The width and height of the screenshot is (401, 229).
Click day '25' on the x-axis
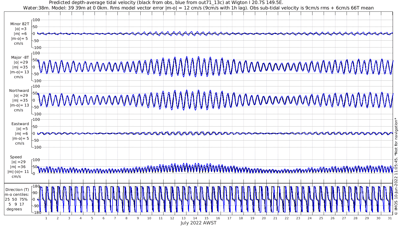pos(321,218)
